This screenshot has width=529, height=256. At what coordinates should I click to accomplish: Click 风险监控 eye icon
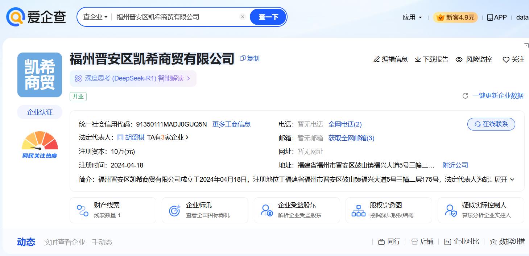point(474,59)
